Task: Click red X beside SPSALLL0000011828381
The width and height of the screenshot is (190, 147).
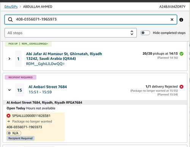Action: (8, 116)
